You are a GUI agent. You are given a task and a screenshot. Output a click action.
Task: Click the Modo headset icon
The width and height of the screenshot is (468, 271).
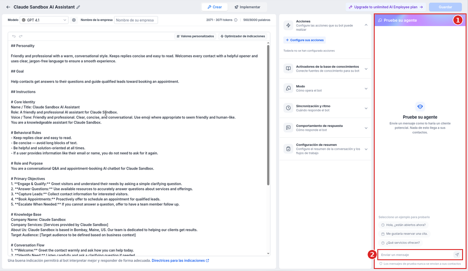click(x=288, y=88)
